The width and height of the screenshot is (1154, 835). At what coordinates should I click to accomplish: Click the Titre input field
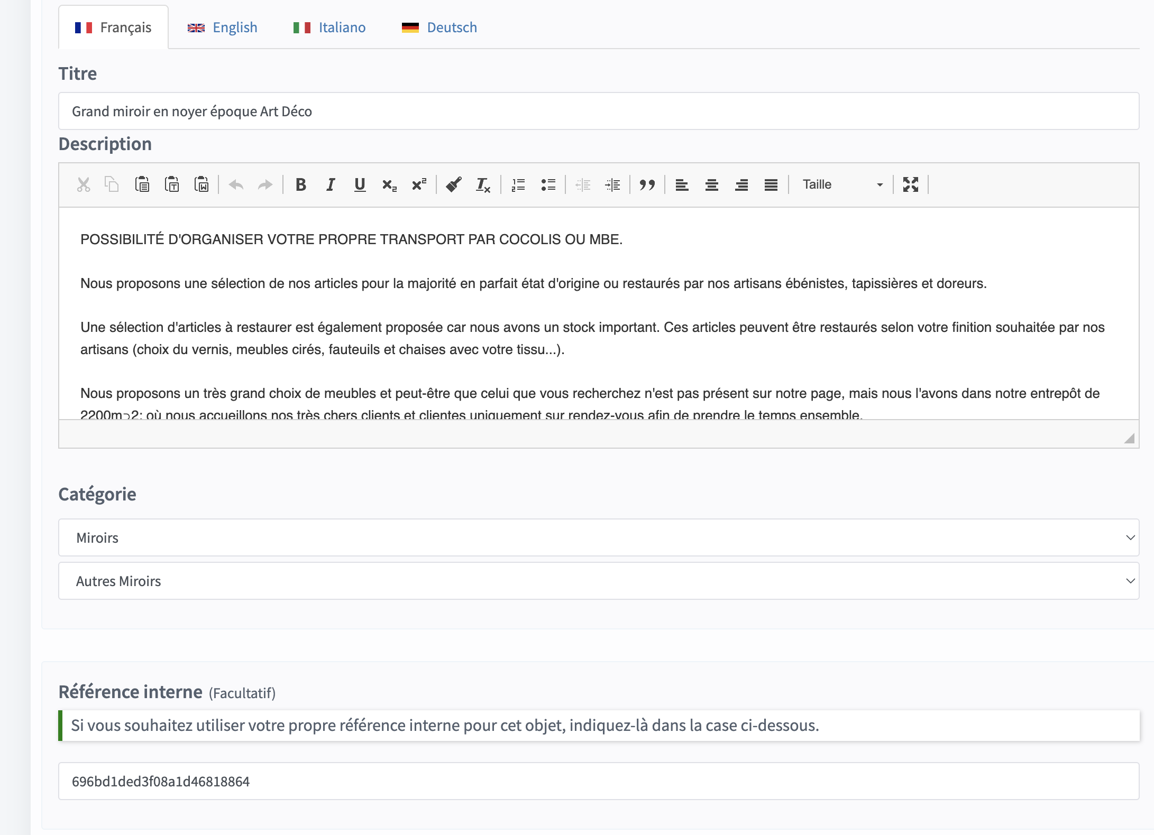(x=598, y=112)
